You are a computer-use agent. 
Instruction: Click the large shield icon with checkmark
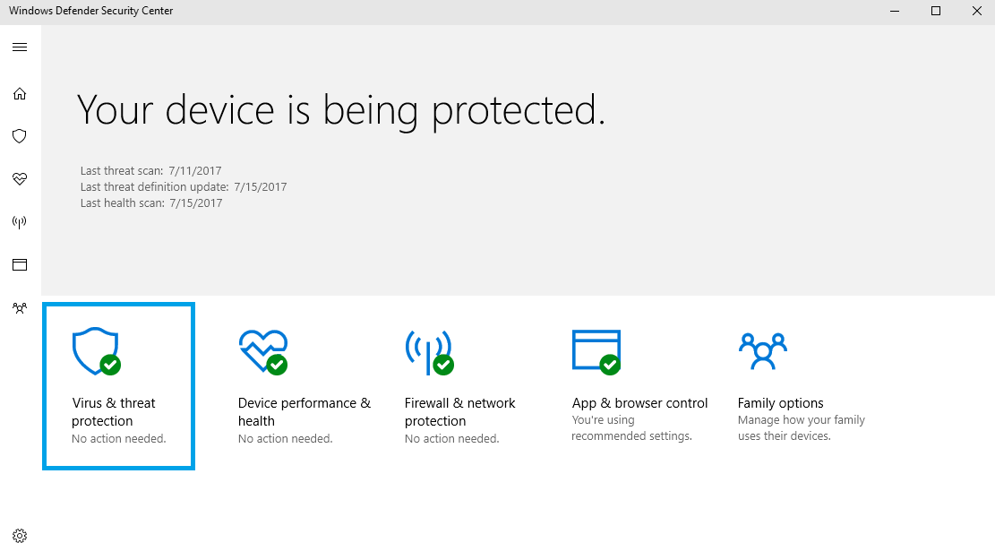point(97,351)
